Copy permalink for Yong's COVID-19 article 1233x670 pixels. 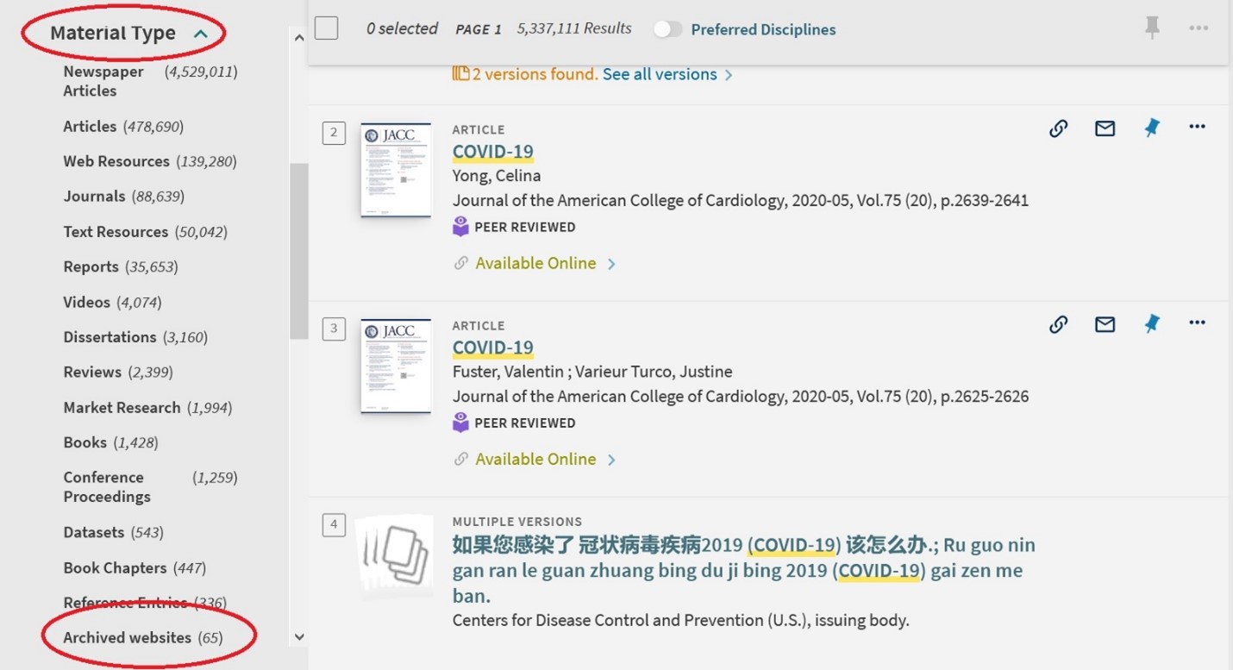(x=1059, y=127)
